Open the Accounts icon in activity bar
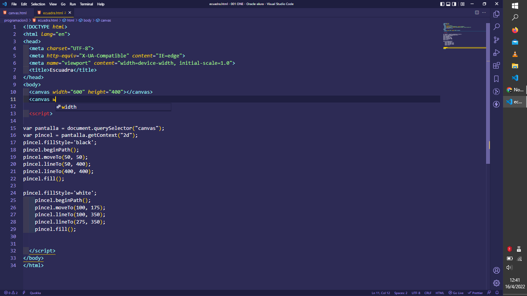The height and width of the screenshot is (296, 527). click(497, 270)
